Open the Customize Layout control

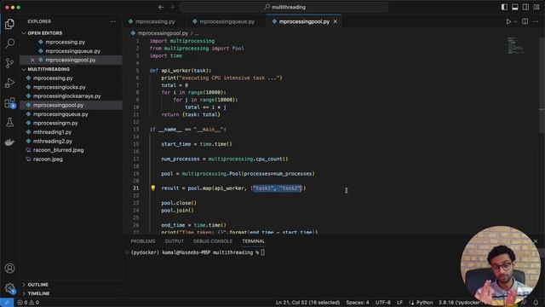[536, 7]
